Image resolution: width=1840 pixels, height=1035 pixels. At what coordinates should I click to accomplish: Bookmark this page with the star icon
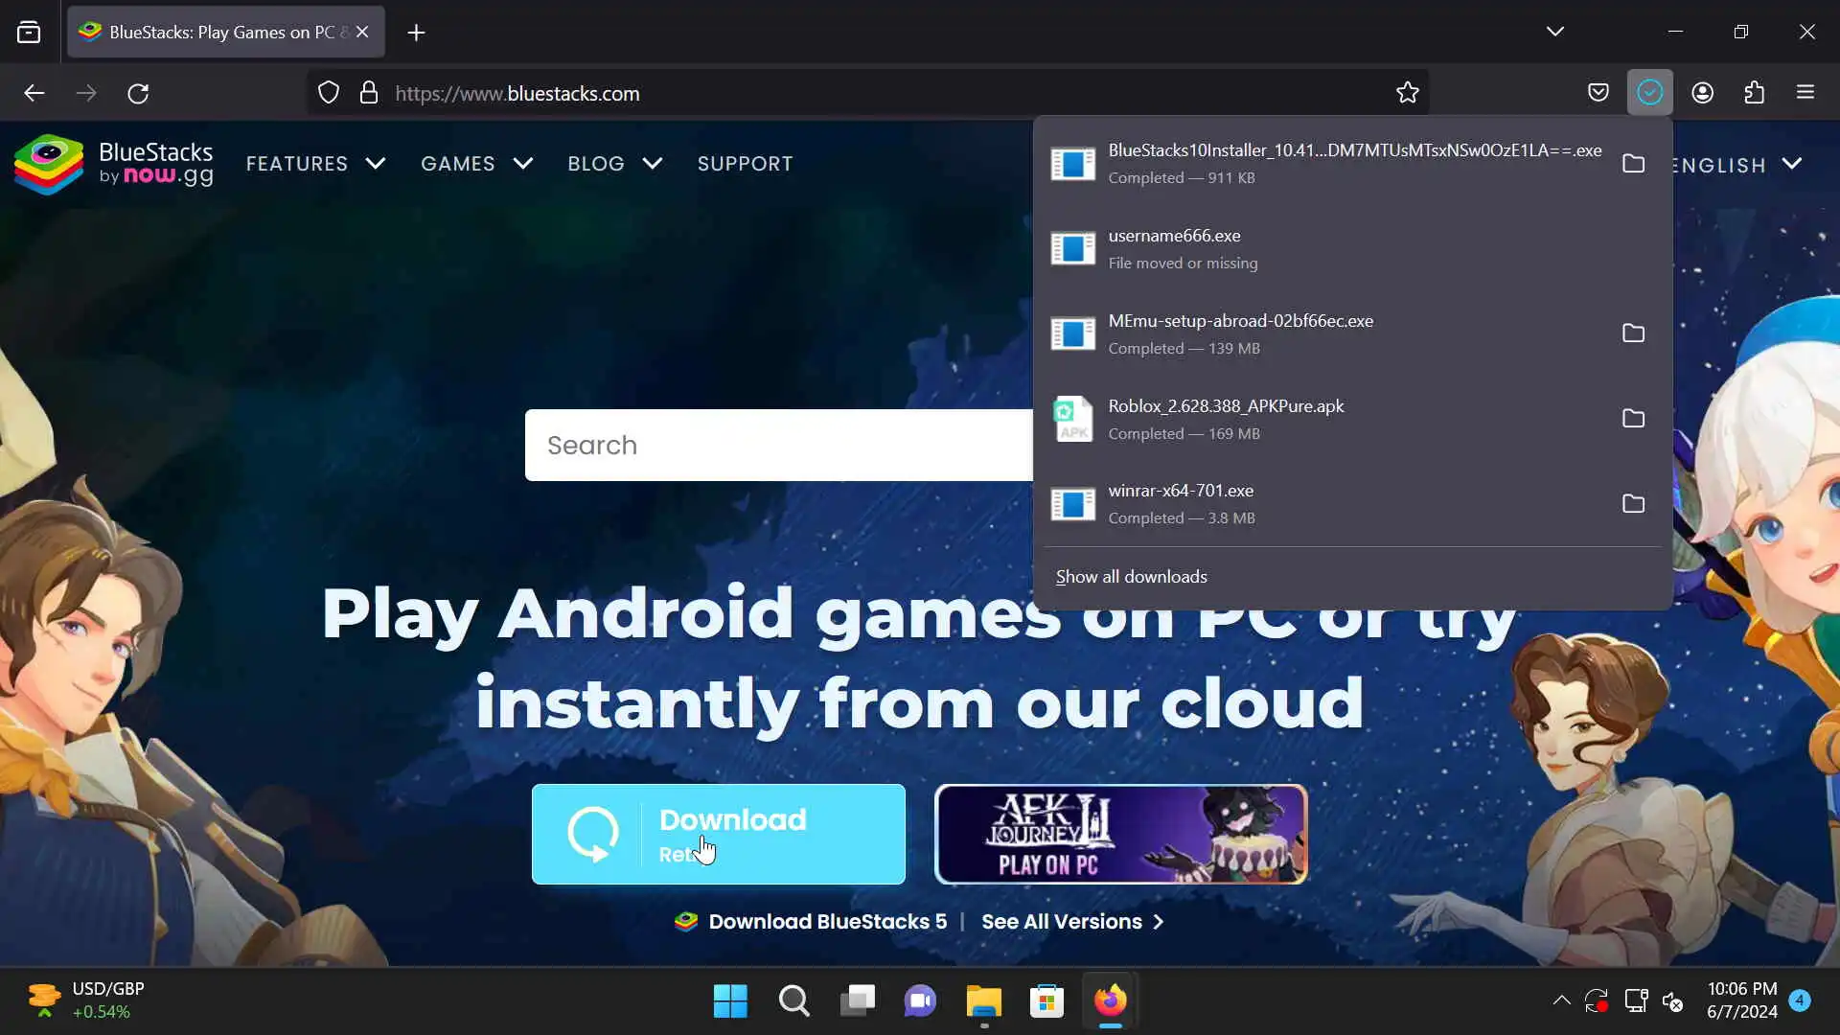click(1407, 93)
